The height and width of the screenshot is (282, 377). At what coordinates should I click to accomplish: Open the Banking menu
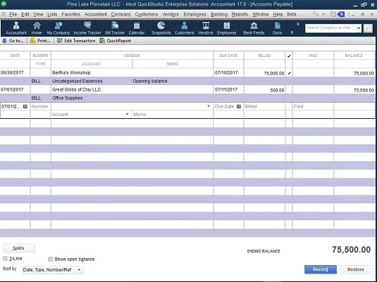(219, 14)
